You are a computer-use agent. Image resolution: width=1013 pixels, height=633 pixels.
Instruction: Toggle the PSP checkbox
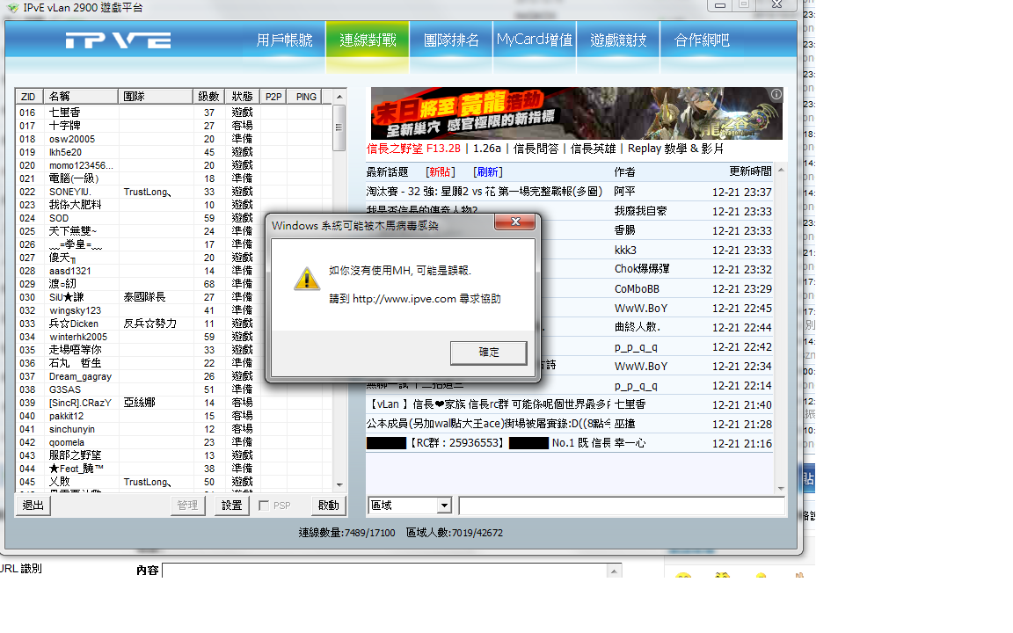[x=264, y=506]
